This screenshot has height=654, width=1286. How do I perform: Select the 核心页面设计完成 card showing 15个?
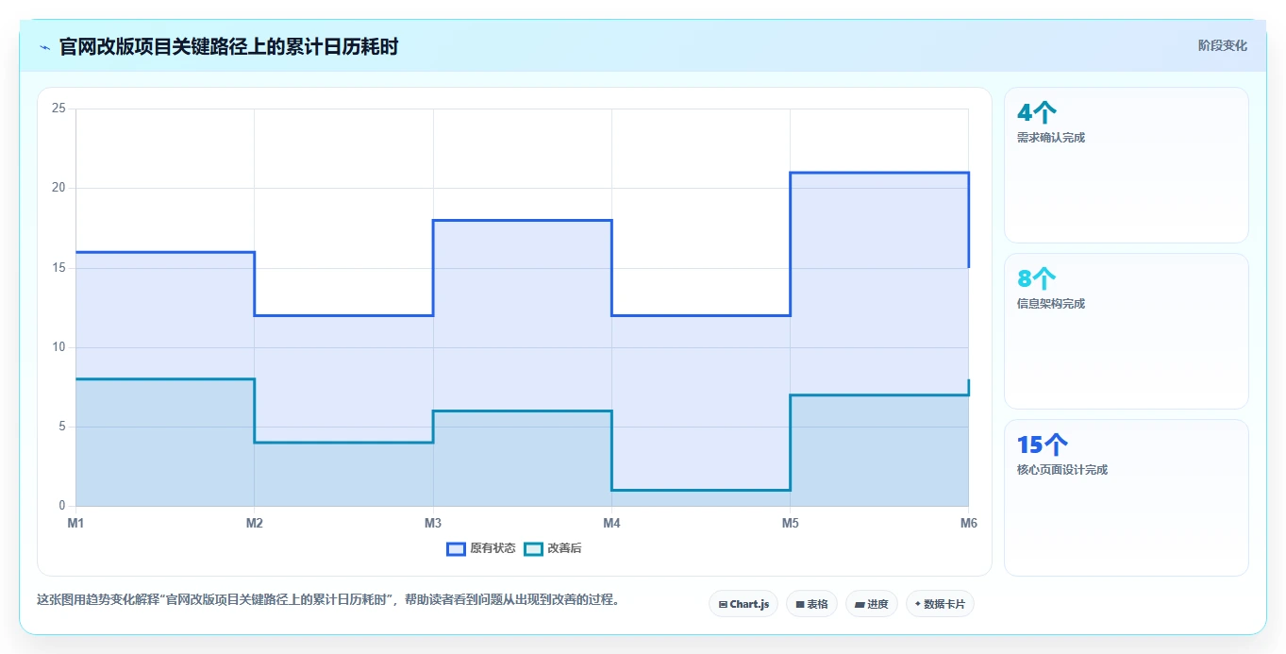(x=1127, y=497)
